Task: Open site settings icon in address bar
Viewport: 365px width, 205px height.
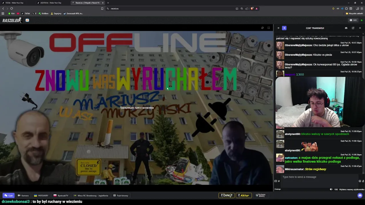Action: point(108,9)
